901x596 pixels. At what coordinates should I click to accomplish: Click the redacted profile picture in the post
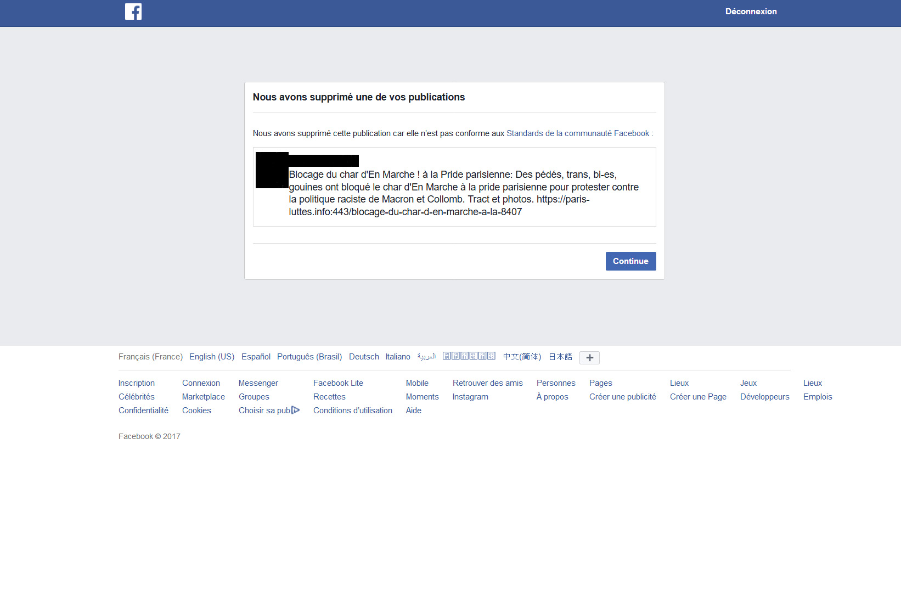tap(272, 170)
